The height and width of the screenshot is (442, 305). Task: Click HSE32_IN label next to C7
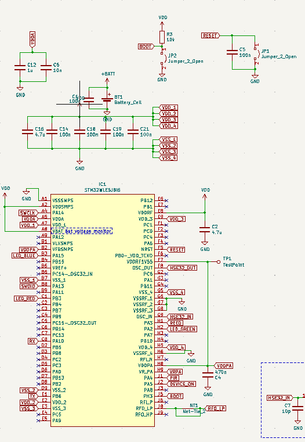[280, 398]
